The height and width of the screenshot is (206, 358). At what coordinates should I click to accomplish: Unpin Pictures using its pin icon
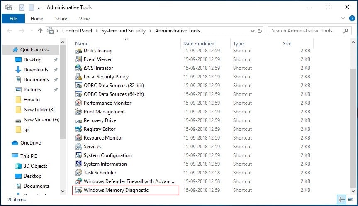(x=56, y=90)
